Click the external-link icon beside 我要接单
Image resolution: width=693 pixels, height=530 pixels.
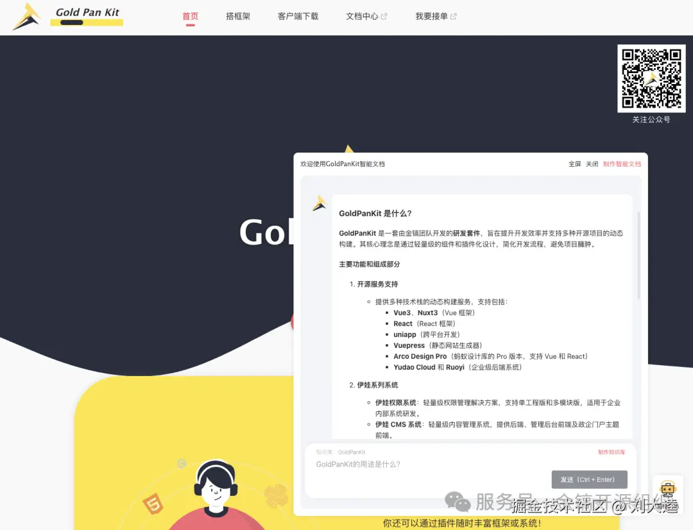(454, 16)
